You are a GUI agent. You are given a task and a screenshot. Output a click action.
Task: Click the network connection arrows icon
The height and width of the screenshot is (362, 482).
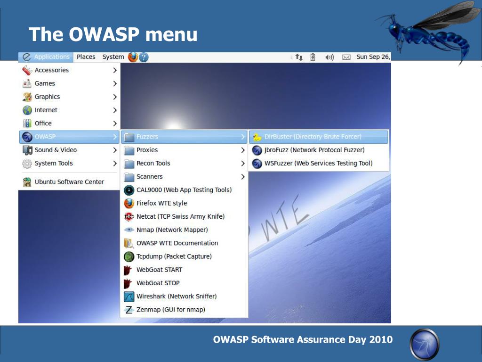pyautogui.click(x=299, y=57)
